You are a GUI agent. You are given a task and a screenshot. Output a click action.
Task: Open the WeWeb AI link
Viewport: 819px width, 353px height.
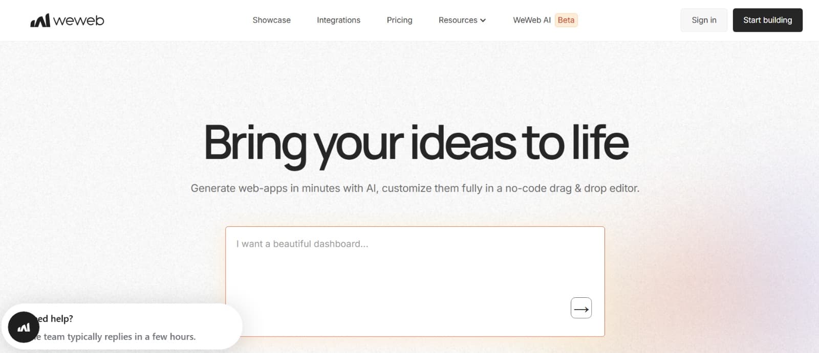click(531, 20)
